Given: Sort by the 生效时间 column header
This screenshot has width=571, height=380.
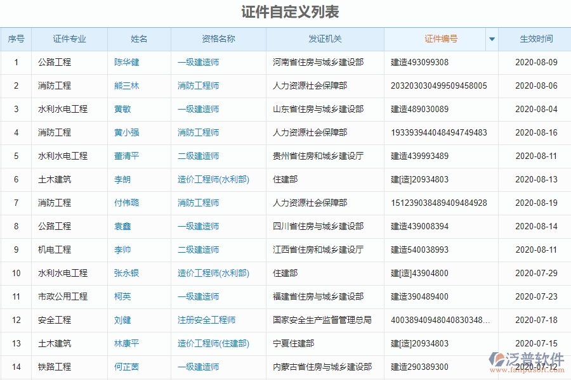Looking at the screenshot, I should tap(534, 39).
